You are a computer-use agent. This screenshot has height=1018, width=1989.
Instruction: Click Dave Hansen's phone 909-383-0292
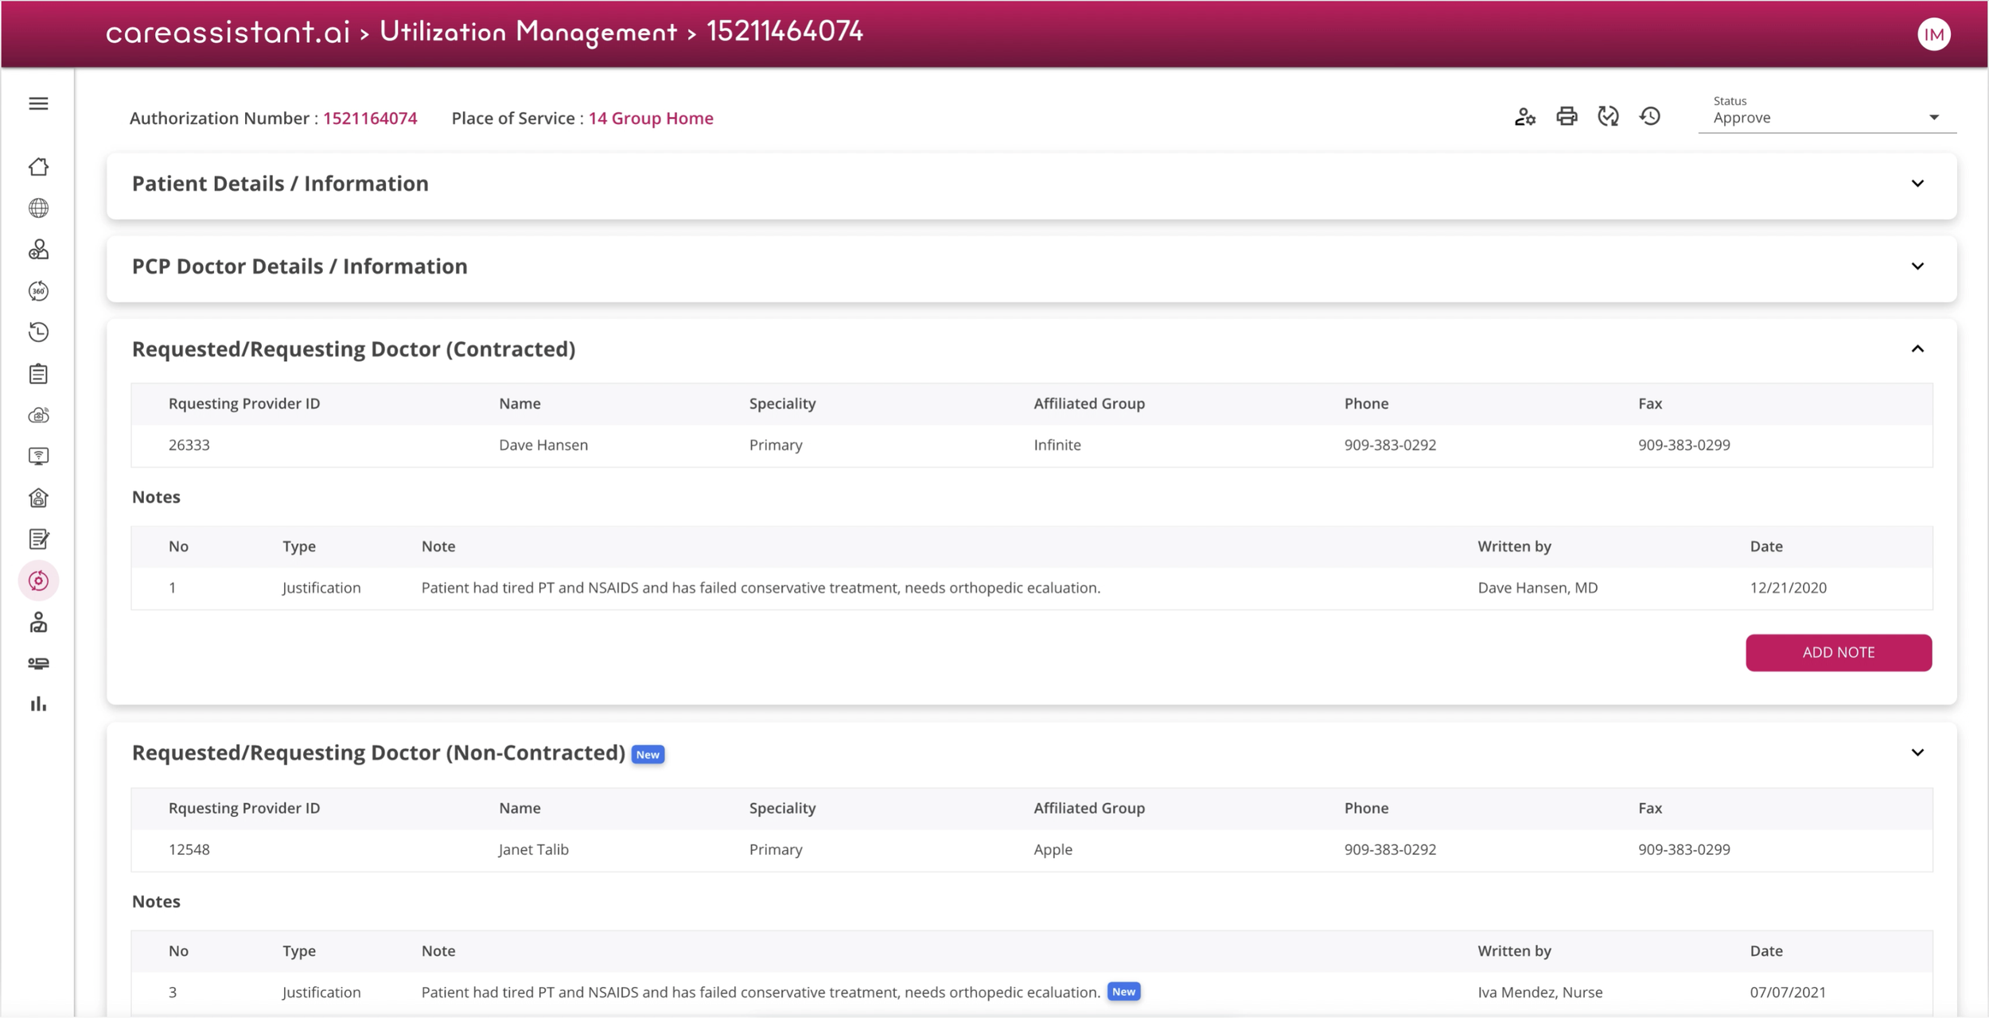click(x=1390, y=445)
